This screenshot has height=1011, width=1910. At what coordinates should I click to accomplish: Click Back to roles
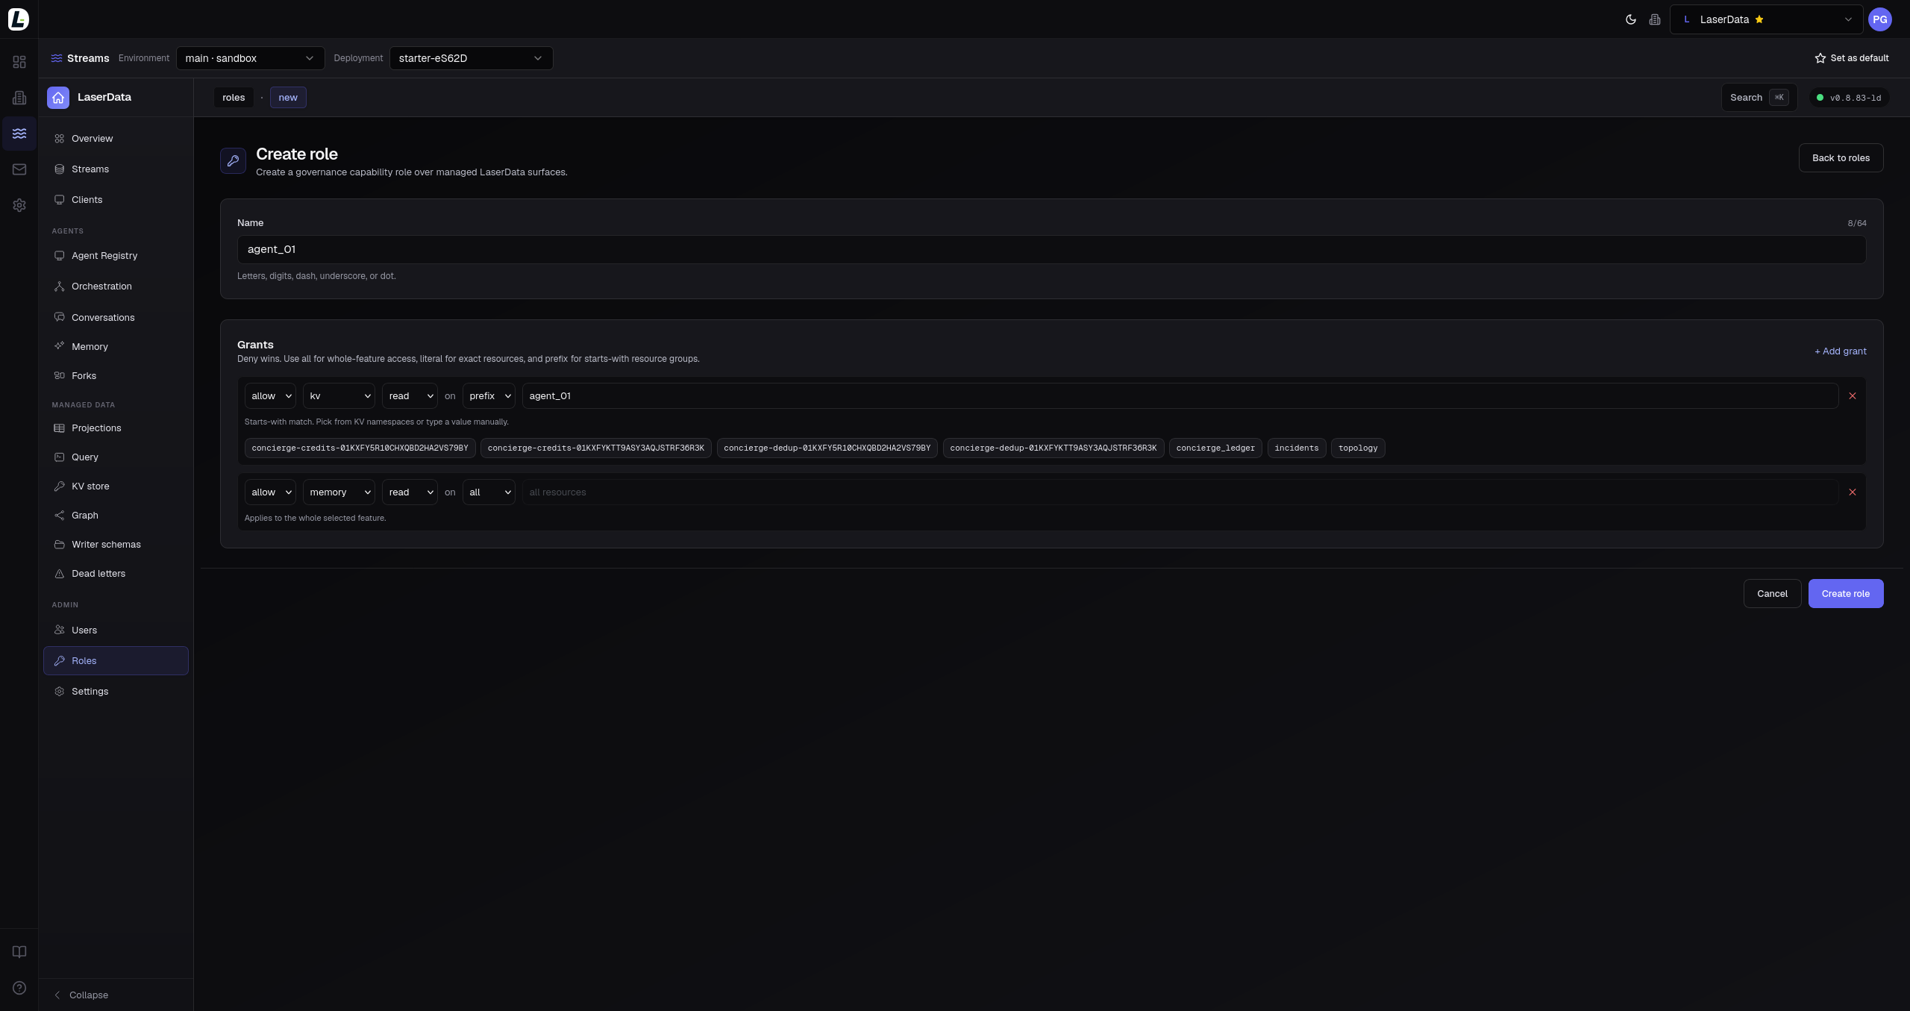pyautogui.click(x=1841, y=158)
